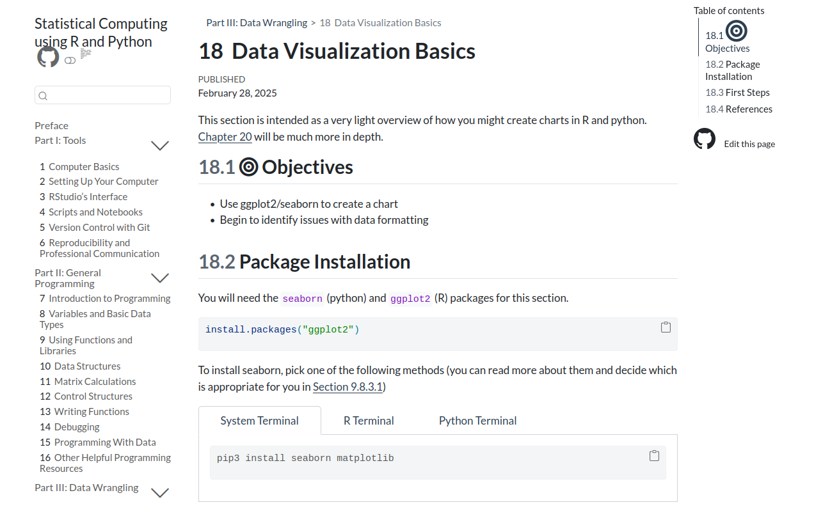Open the Python Terminal tab
Screen dimensions: 839x509
(x=477, y=420)
